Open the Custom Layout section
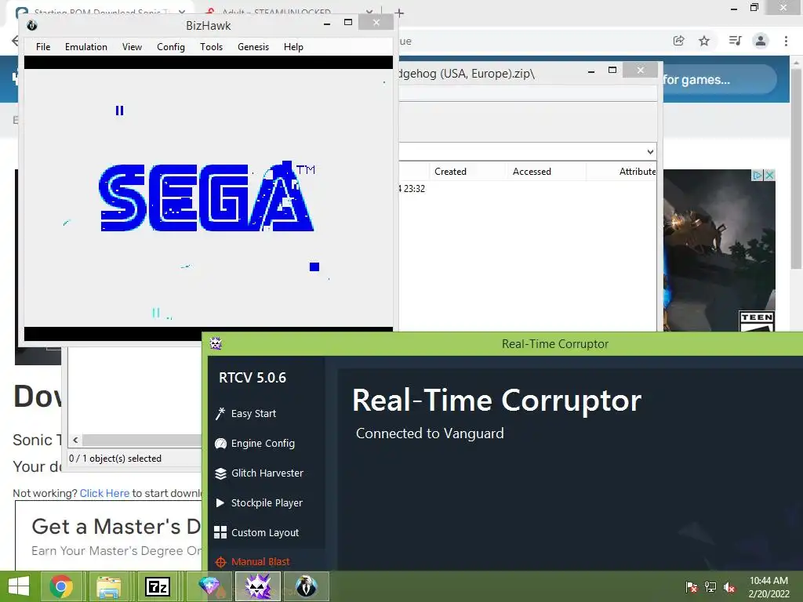 pos(265,532)
